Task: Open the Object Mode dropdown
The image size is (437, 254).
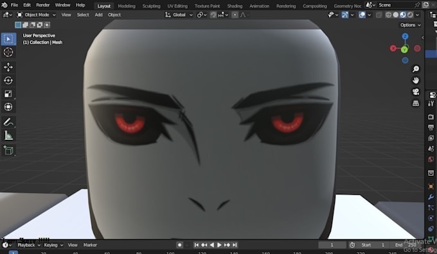Action: [x=36, y=15]
